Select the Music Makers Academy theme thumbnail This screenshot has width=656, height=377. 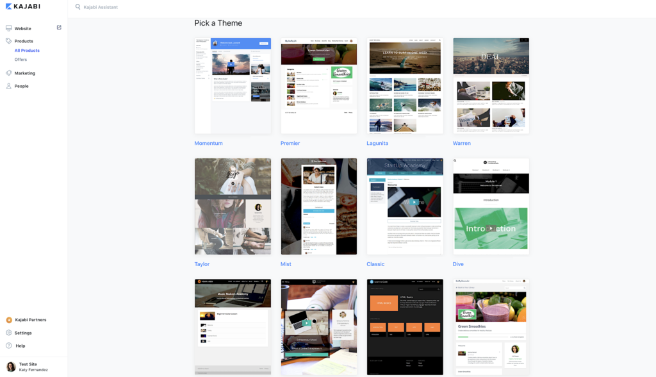pos(233,327)
